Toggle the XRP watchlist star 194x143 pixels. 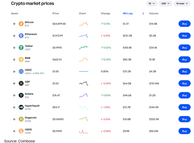[14, 83]
